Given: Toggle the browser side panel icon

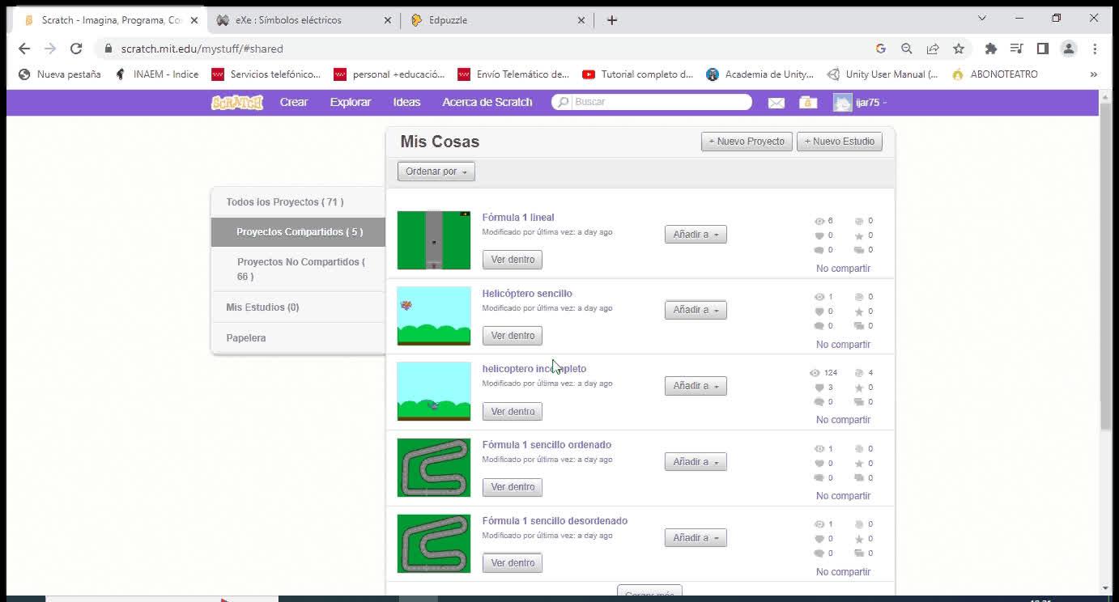Looking at the screenshot, I should coord(1043,49).
